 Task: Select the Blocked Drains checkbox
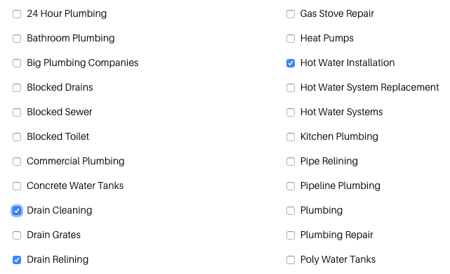[x=17, y=88]
